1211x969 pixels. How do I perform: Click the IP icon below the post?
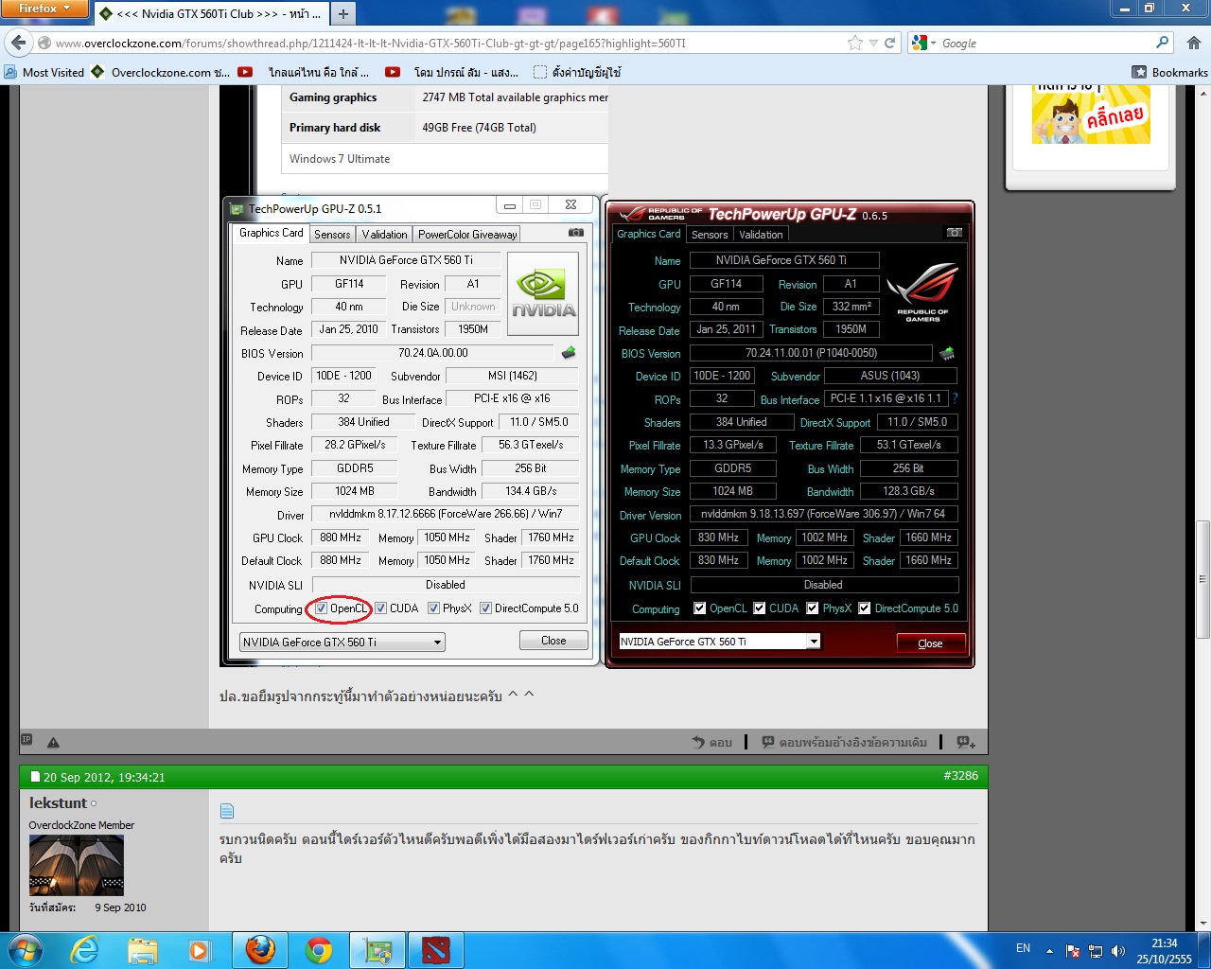(x=26, y=740)
